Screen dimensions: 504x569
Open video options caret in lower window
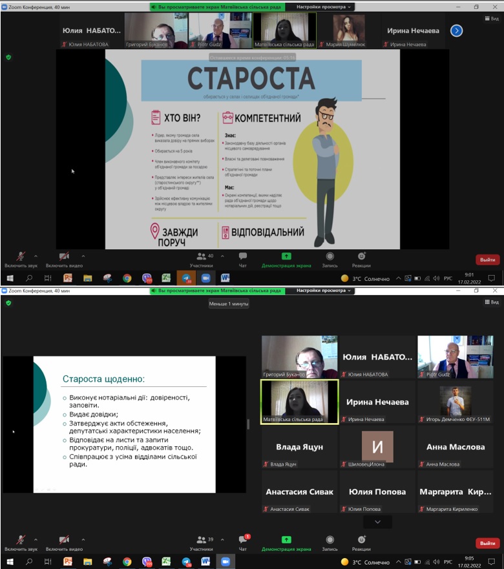[83, 539]
